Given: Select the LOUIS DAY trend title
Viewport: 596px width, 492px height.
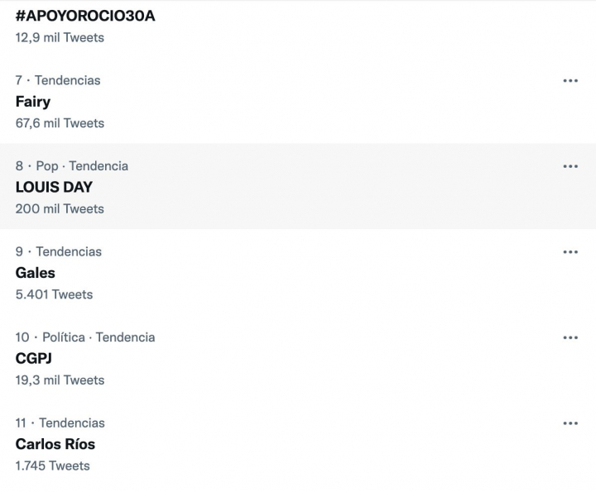Looking at the screenshot, I should pos(54,187).
